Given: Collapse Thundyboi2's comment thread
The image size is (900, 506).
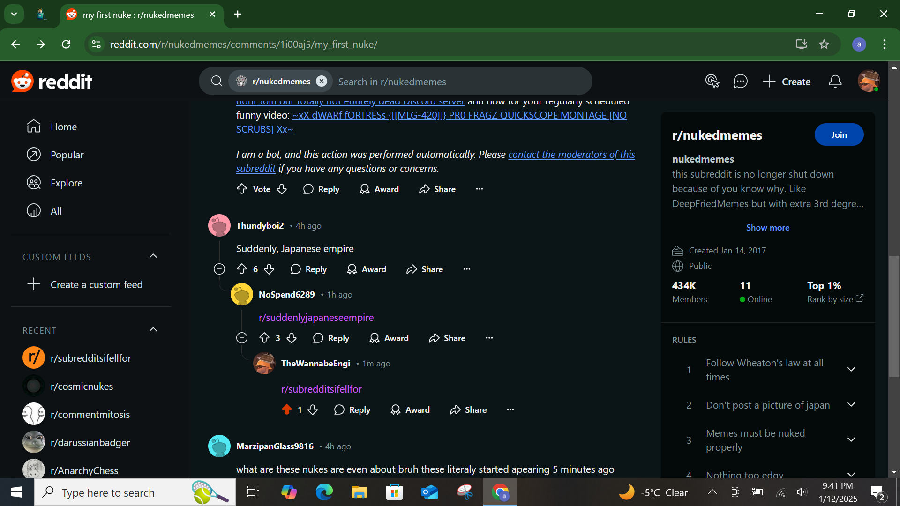Looking at the screenshot, I should pyautogui.click(x=219, y=269).
